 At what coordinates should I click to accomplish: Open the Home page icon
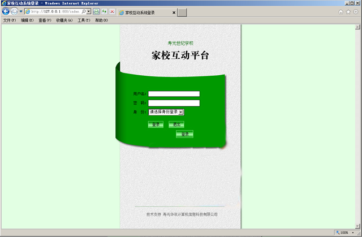point(341,12)
